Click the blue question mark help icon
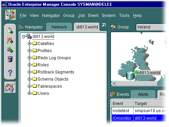This screenshot has height=127, width=169. (10, 72)
